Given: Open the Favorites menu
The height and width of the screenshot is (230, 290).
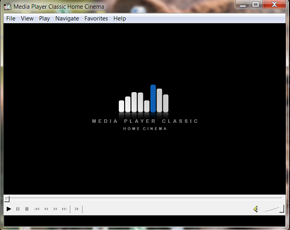Looking at the screenshot, I should point(96,19).
